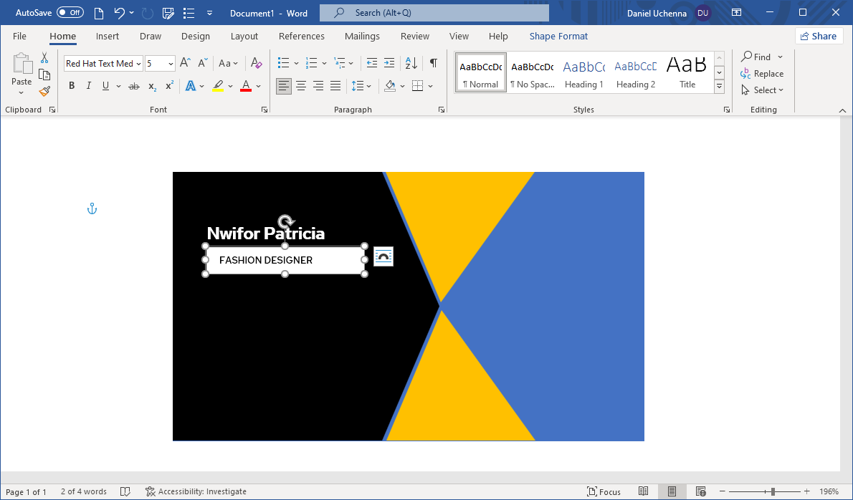Center align the paragraph text

301,86
